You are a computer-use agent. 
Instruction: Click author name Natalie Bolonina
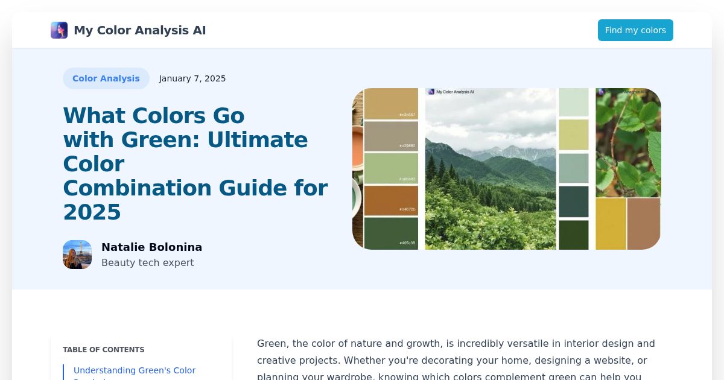point(151,247)
